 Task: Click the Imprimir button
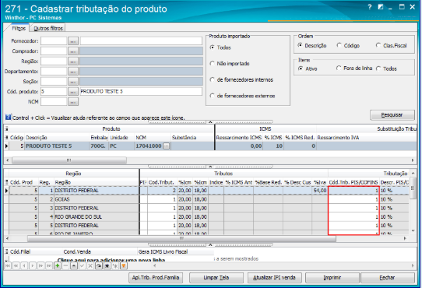click(332, 278)
